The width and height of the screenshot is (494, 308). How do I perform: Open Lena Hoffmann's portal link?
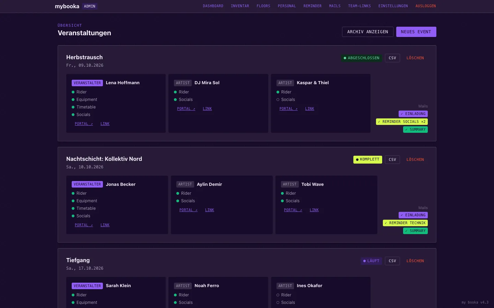(84, 124)
